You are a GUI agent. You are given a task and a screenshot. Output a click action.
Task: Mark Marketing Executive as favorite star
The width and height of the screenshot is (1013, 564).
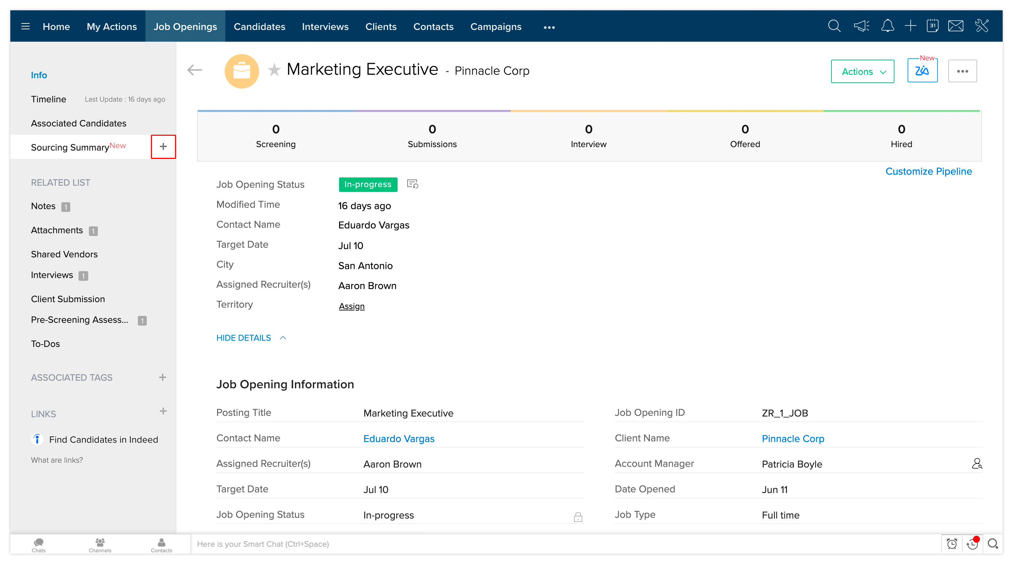(274, 70)
